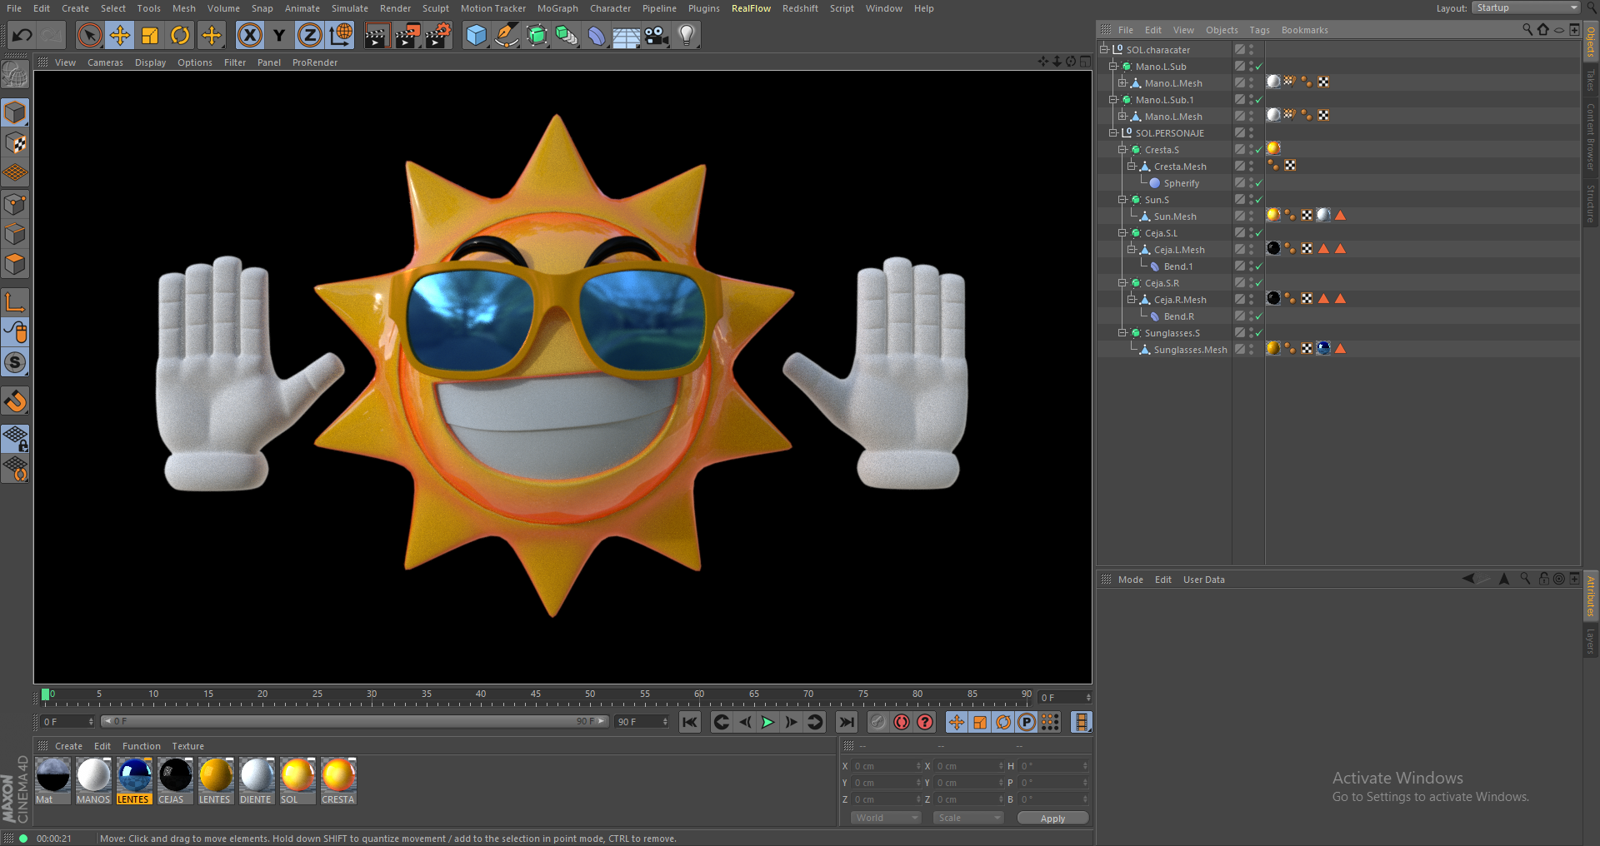Click the Camera object icon

657,35
